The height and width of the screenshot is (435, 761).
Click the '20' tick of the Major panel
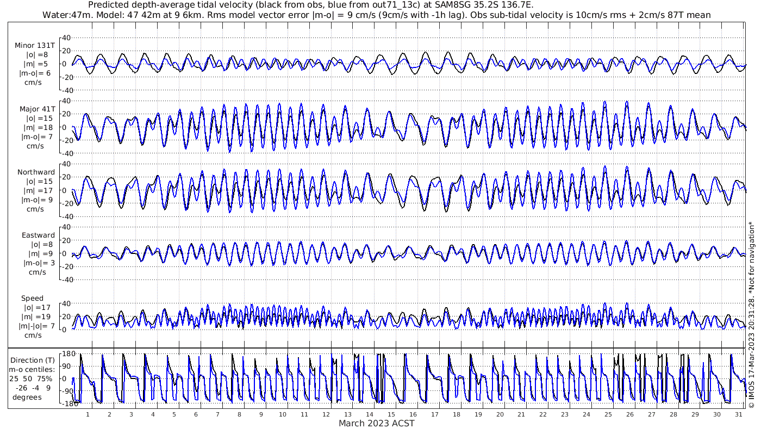[x=67, y=114]
